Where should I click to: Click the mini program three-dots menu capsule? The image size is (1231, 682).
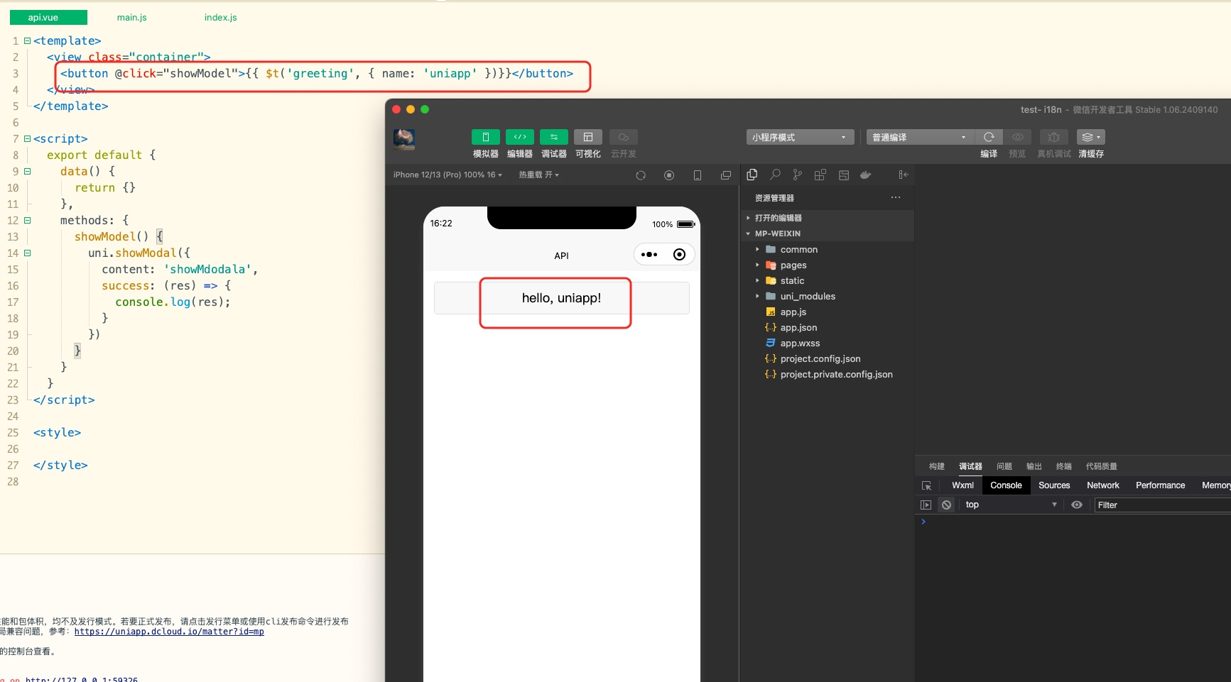(649, 255)
